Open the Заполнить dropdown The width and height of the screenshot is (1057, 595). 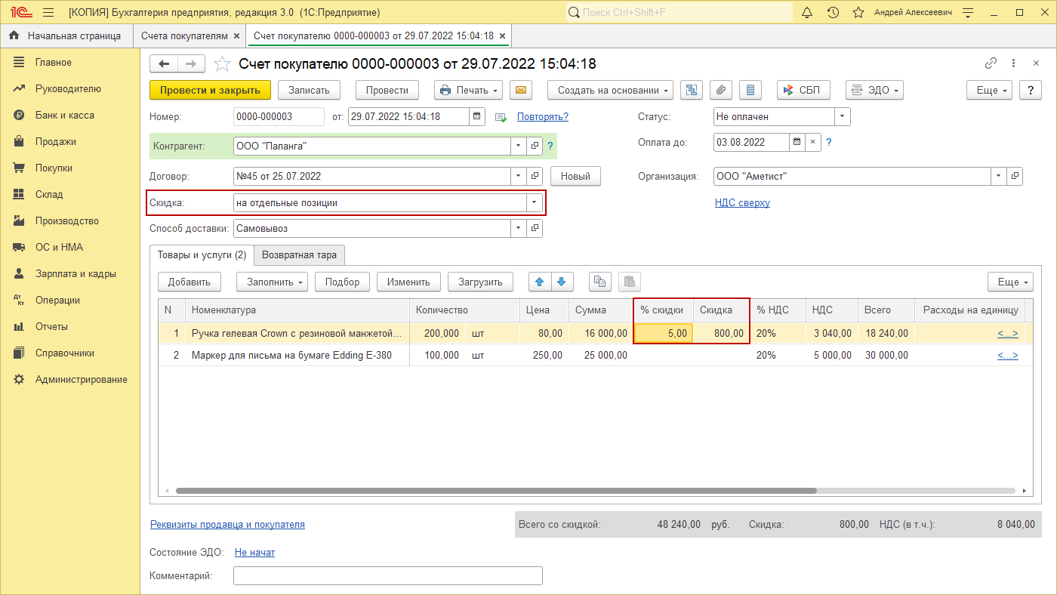tap(272, 282)
